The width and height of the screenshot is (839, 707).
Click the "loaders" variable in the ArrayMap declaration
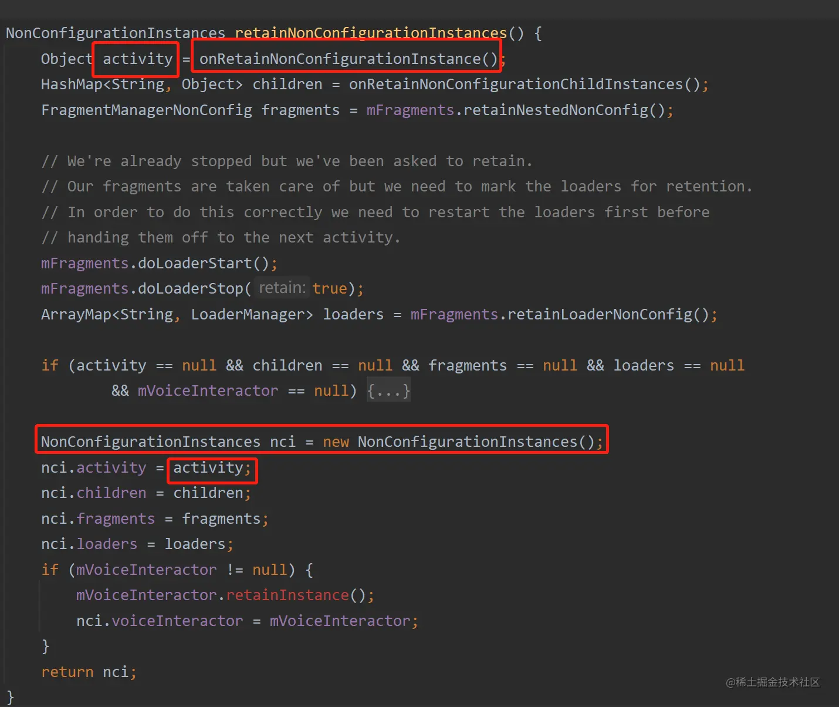[x=353, y=314]
